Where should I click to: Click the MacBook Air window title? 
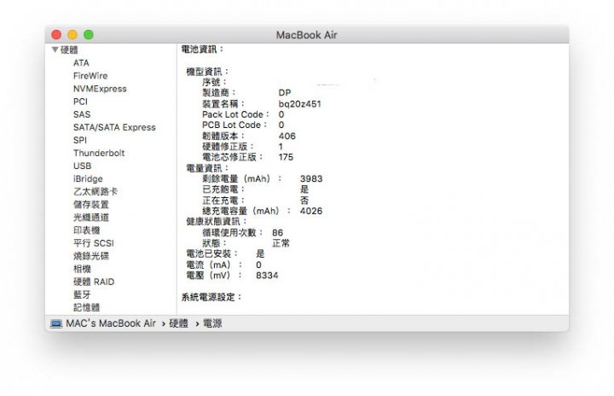[x=307, y=35]
